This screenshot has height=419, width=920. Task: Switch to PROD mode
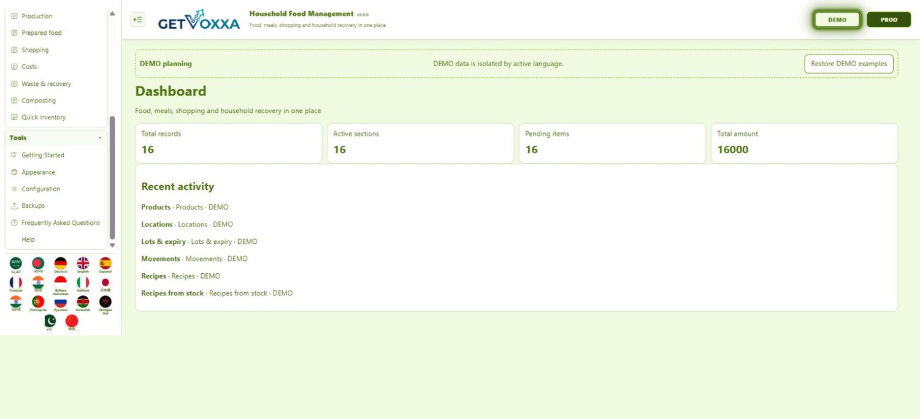pos(889,20)
